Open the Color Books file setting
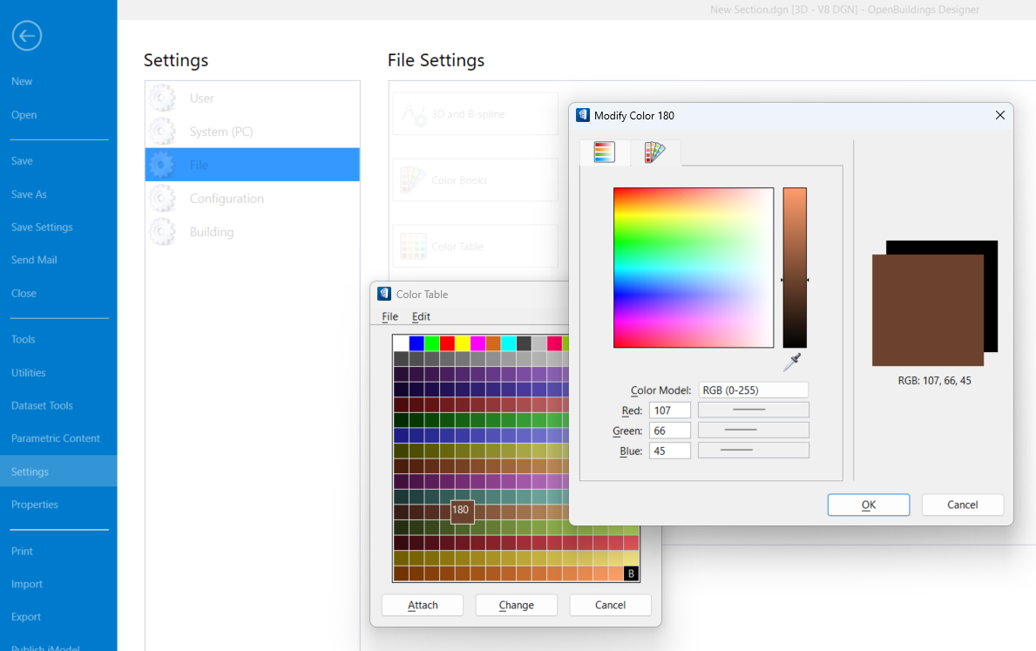This screenshot has width=1036, height=651. (475, 180)
